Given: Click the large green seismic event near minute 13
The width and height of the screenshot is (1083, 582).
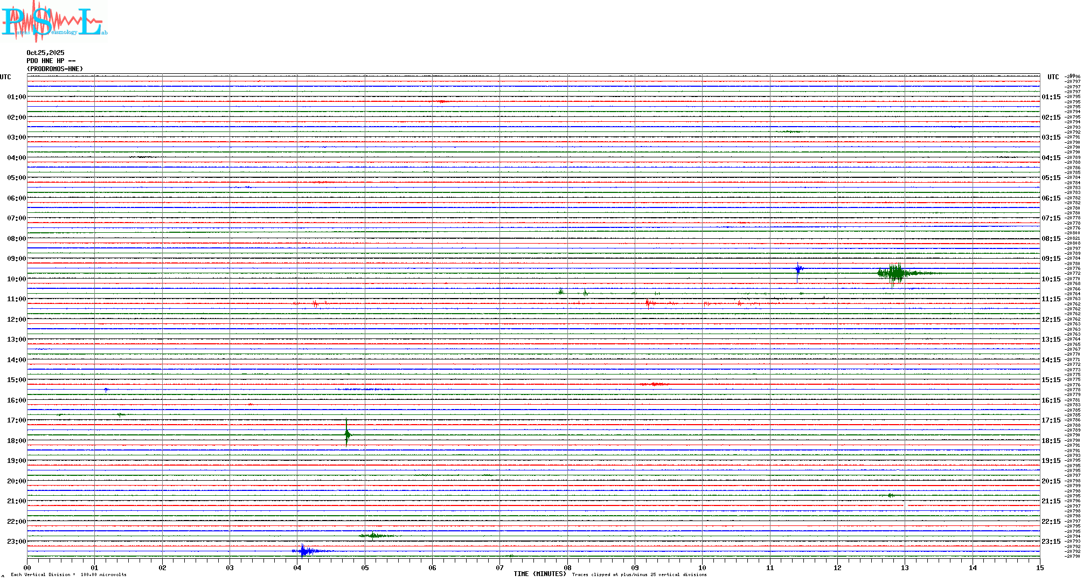Looking at the screenshot, I should [x=895, y=273].
